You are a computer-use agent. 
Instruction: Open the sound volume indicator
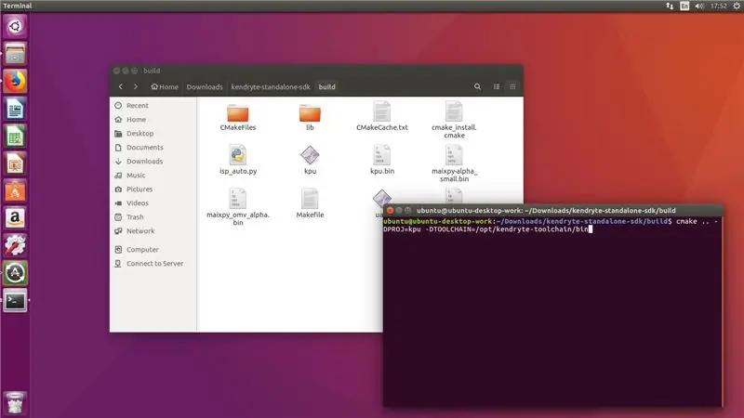699,6
